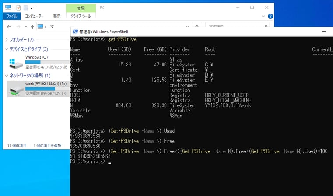The height and width of the screenshot is (196, 333).
Task: Collapse the デバイスとドライブ (3) group
Action: tap(7, 49)
